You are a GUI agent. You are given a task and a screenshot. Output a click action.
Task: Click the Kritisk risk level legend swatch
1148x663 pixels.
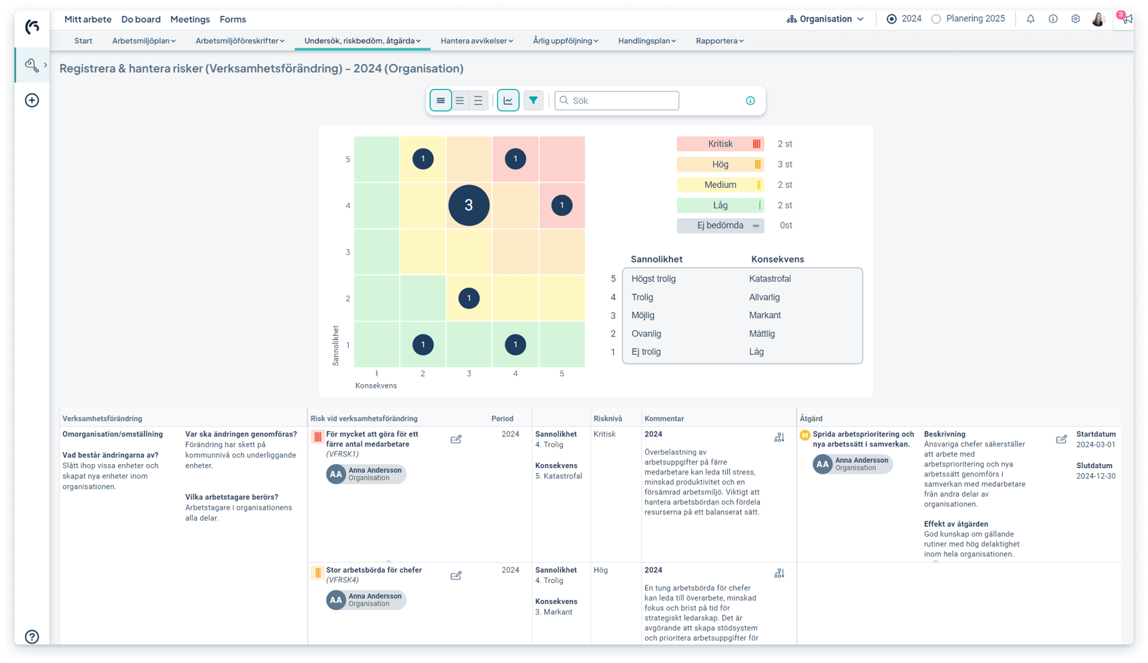(720, 144)
